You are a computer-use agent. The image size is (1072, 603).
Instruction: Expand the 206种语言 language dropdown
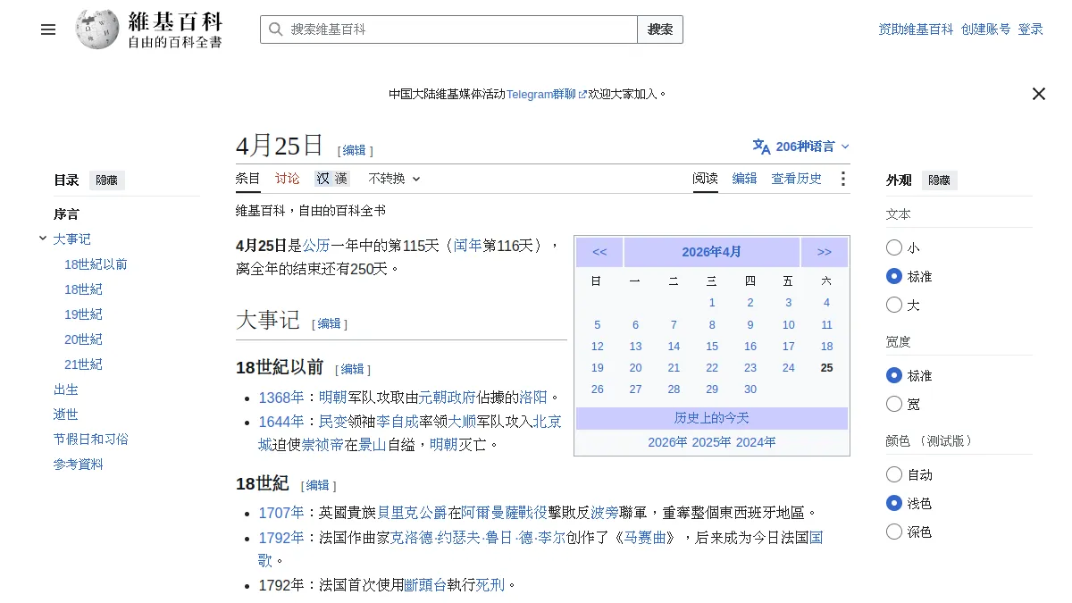[801, 147]
